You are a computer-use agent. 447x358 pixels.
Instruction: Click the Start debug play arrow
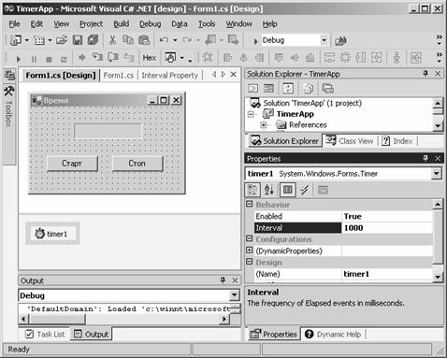tap(255, 41)
